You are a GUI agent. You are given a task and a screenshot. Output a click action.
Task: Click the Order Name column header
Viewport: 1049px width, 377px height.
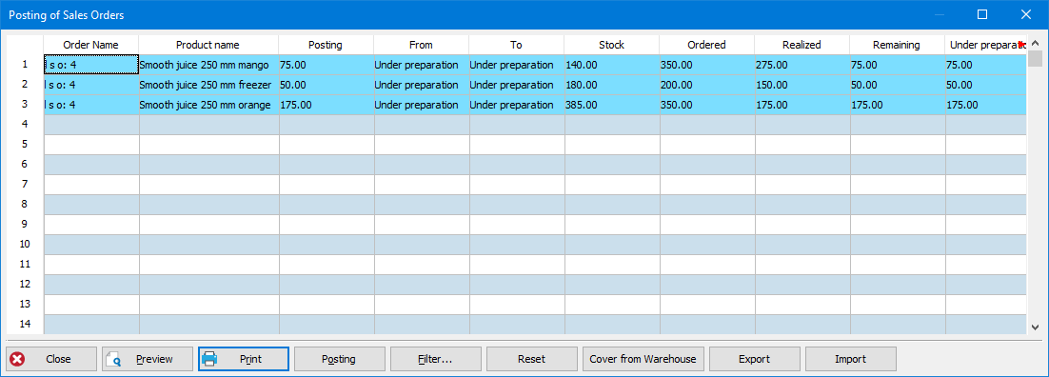click(x=91, y=45)
